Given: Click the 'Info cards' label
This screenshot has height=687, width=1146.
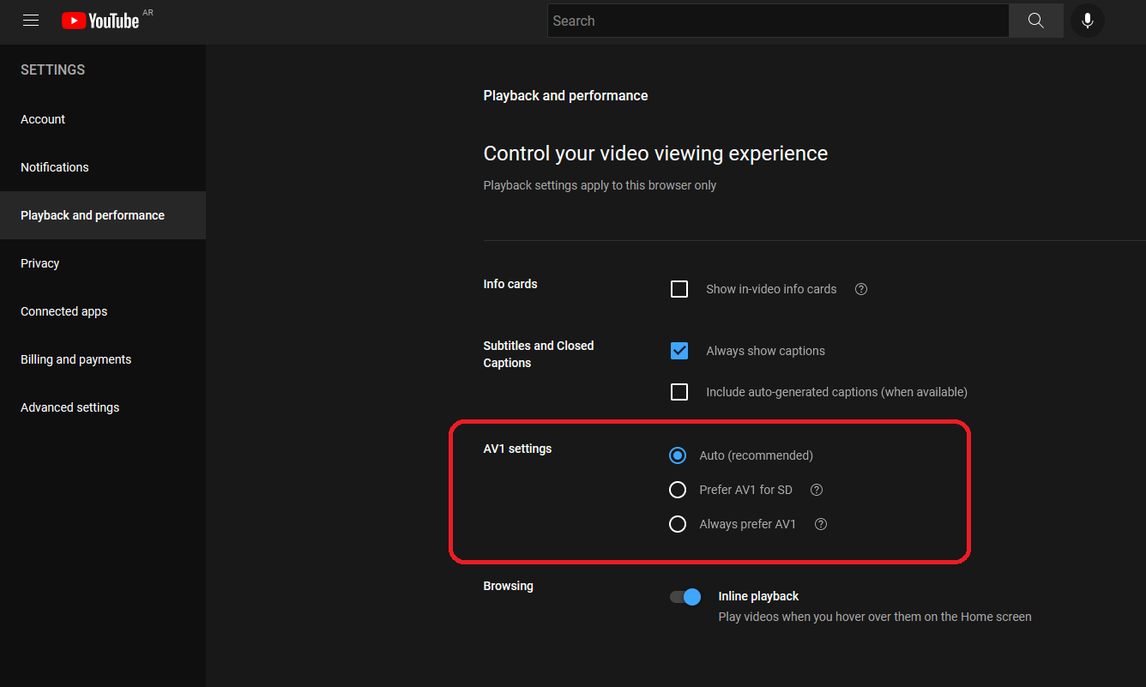Looking at the screenshot, I should [x=510, y=284].
